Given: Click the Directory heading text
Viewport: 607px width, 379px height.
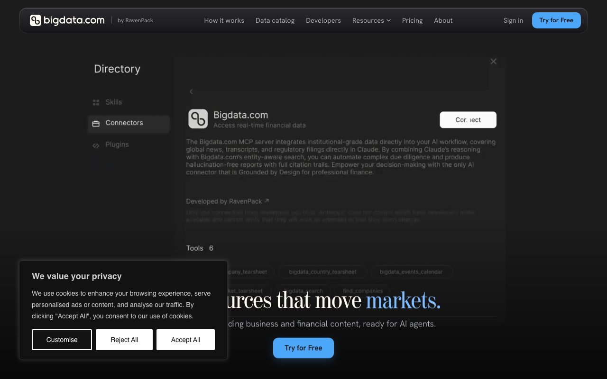Looking at the screenshot, I should pos(117,69).
